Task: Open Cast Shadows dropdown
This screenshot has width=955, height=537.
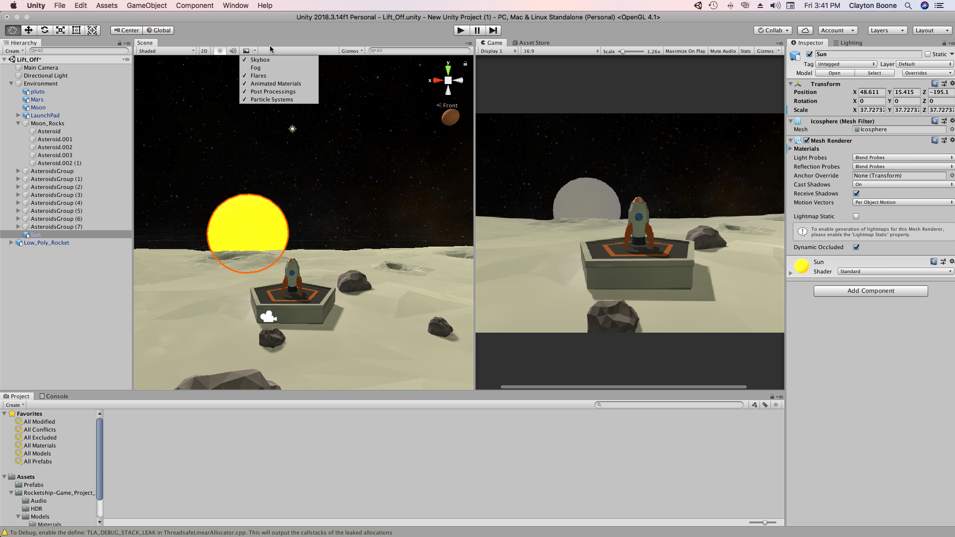Action: (x=902, y=184)
